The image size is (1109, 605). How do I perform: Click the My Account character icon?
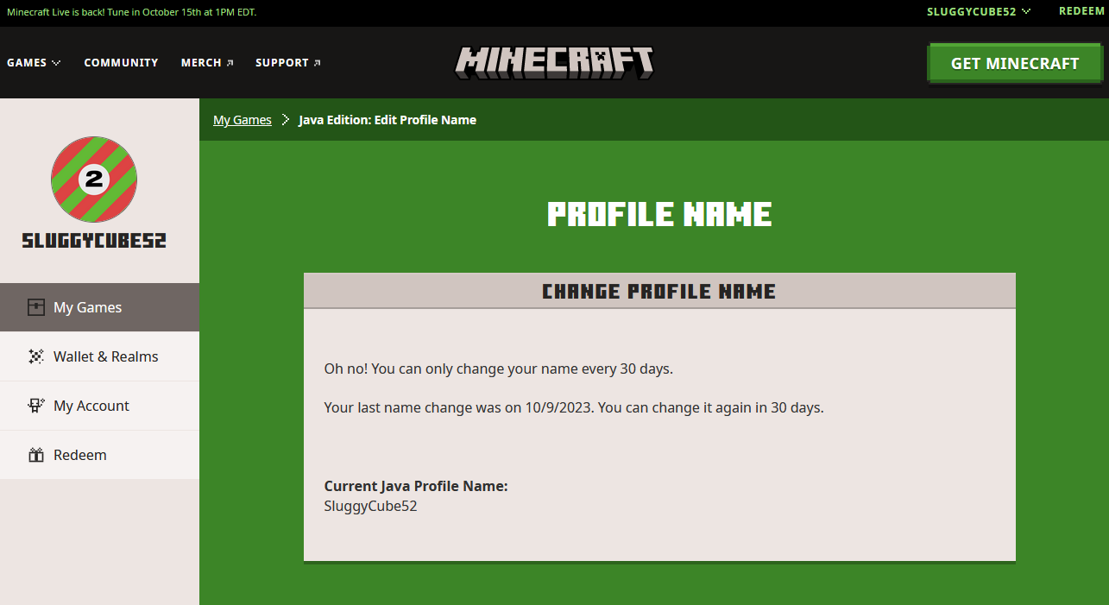(35, 406)
